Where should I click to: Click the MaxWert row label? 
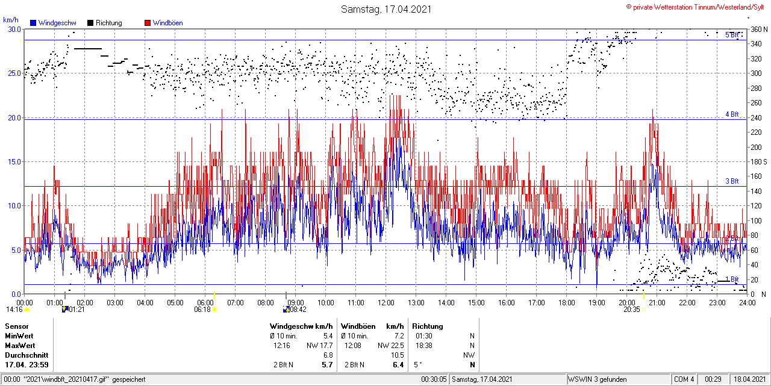pyautogui.click(x=20, y=346)
